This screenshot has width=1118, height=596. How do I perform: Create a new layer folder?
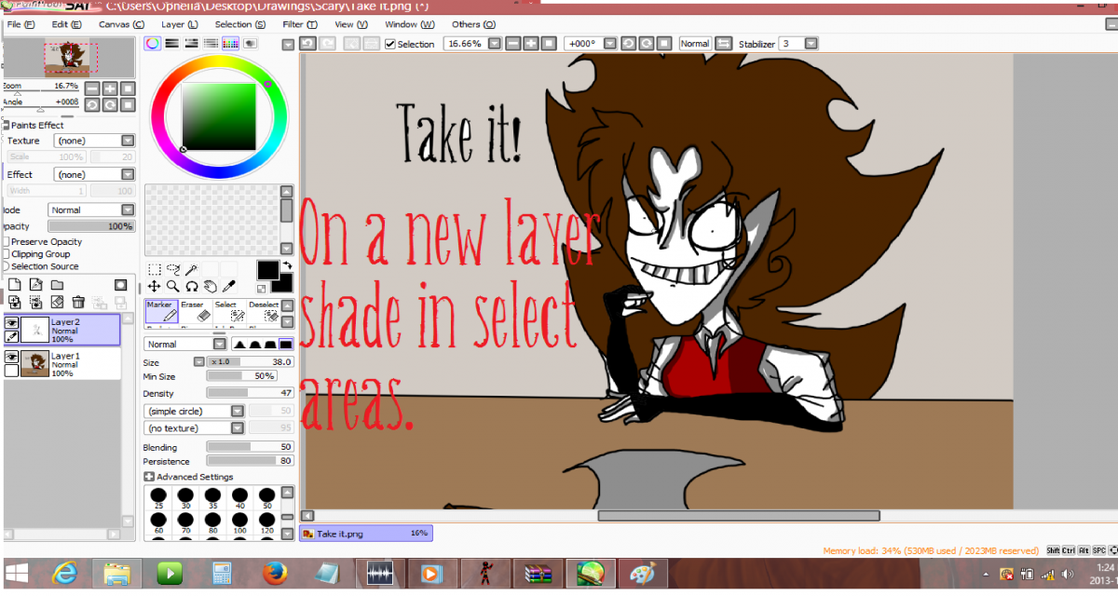click(57, 285)
